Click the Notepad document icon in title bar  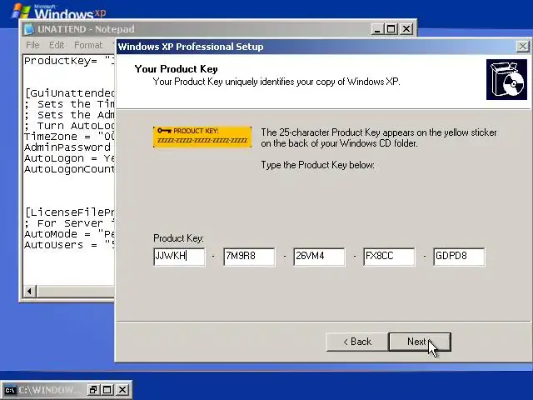pyautogui.click(x=29, y=29)
